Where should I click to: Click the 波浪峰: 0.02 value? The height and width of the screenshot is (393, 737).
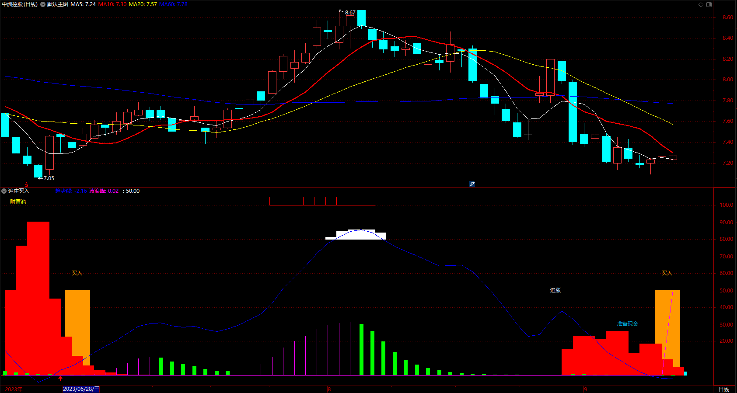pos(104,191)
